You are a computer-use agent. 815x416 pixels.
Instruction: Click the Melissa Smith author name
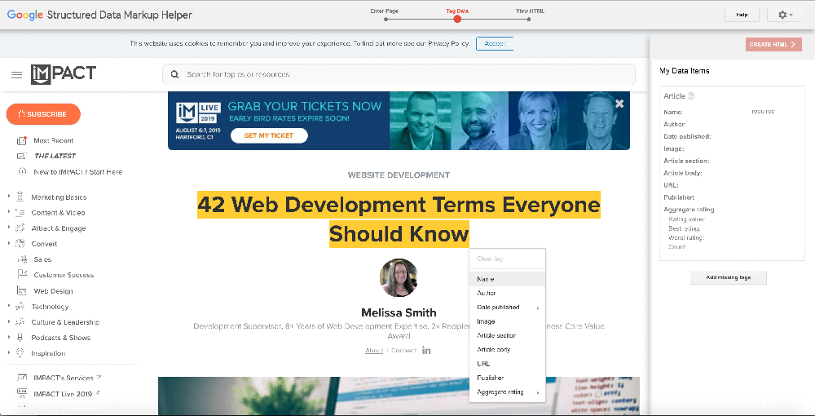[399, 312]
